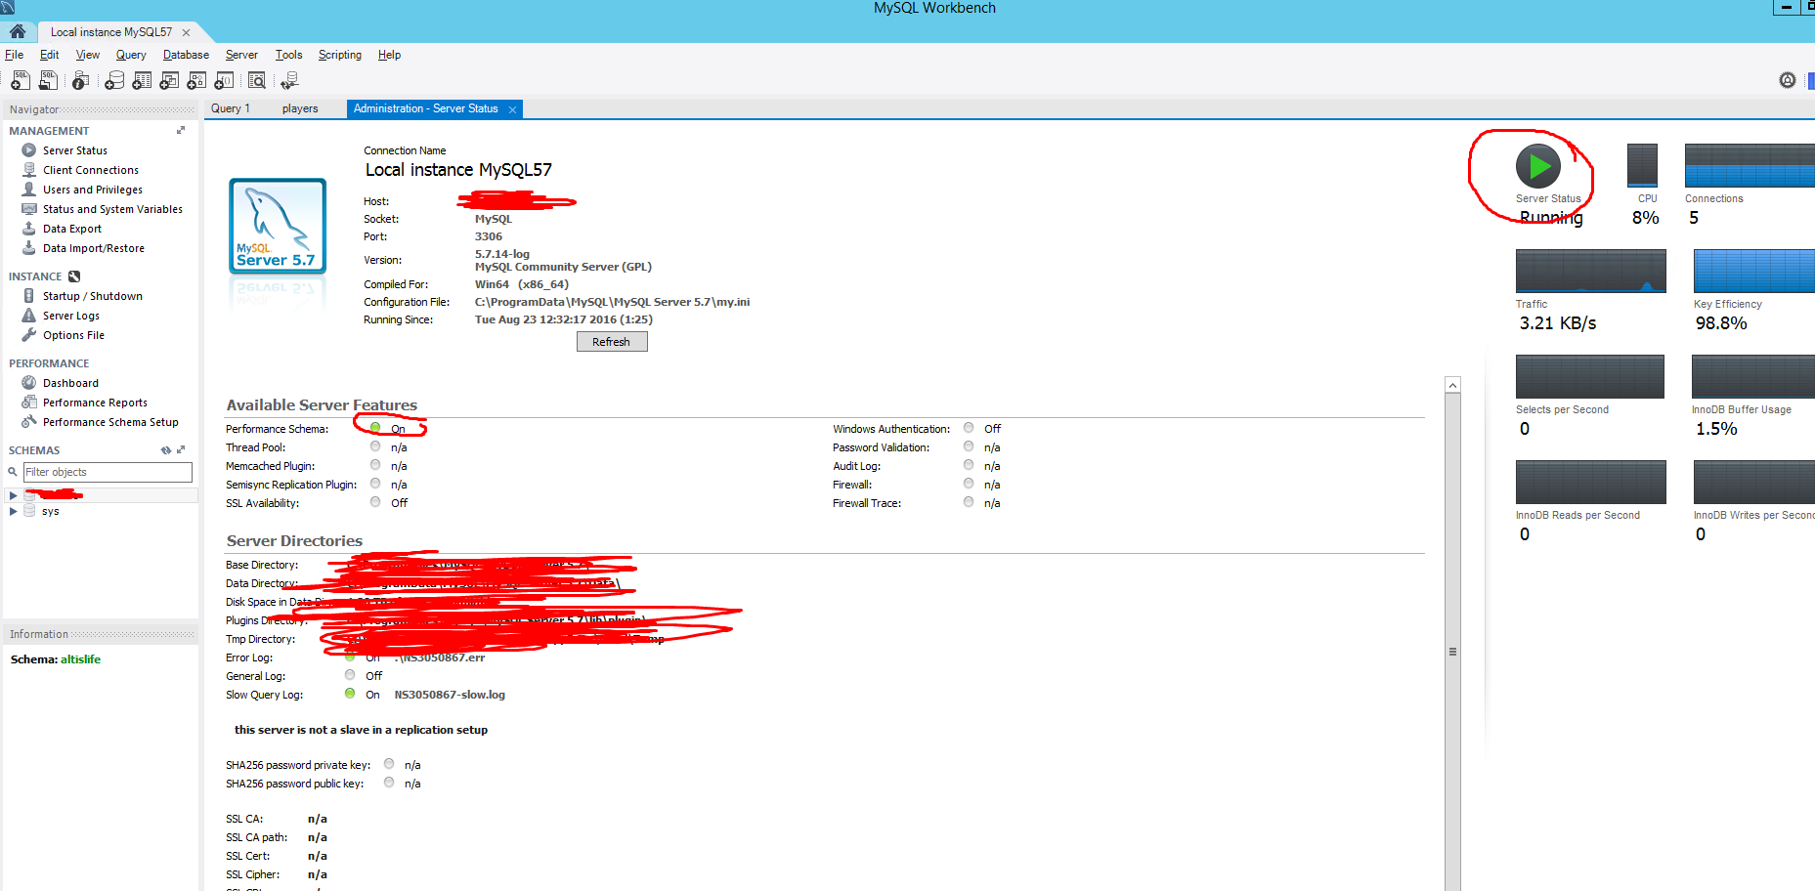Image resolution: width=1815 pixels, height=891 pixels.
Task: Click the wrench icon beside INSTANCE
Action: point(74,276)
